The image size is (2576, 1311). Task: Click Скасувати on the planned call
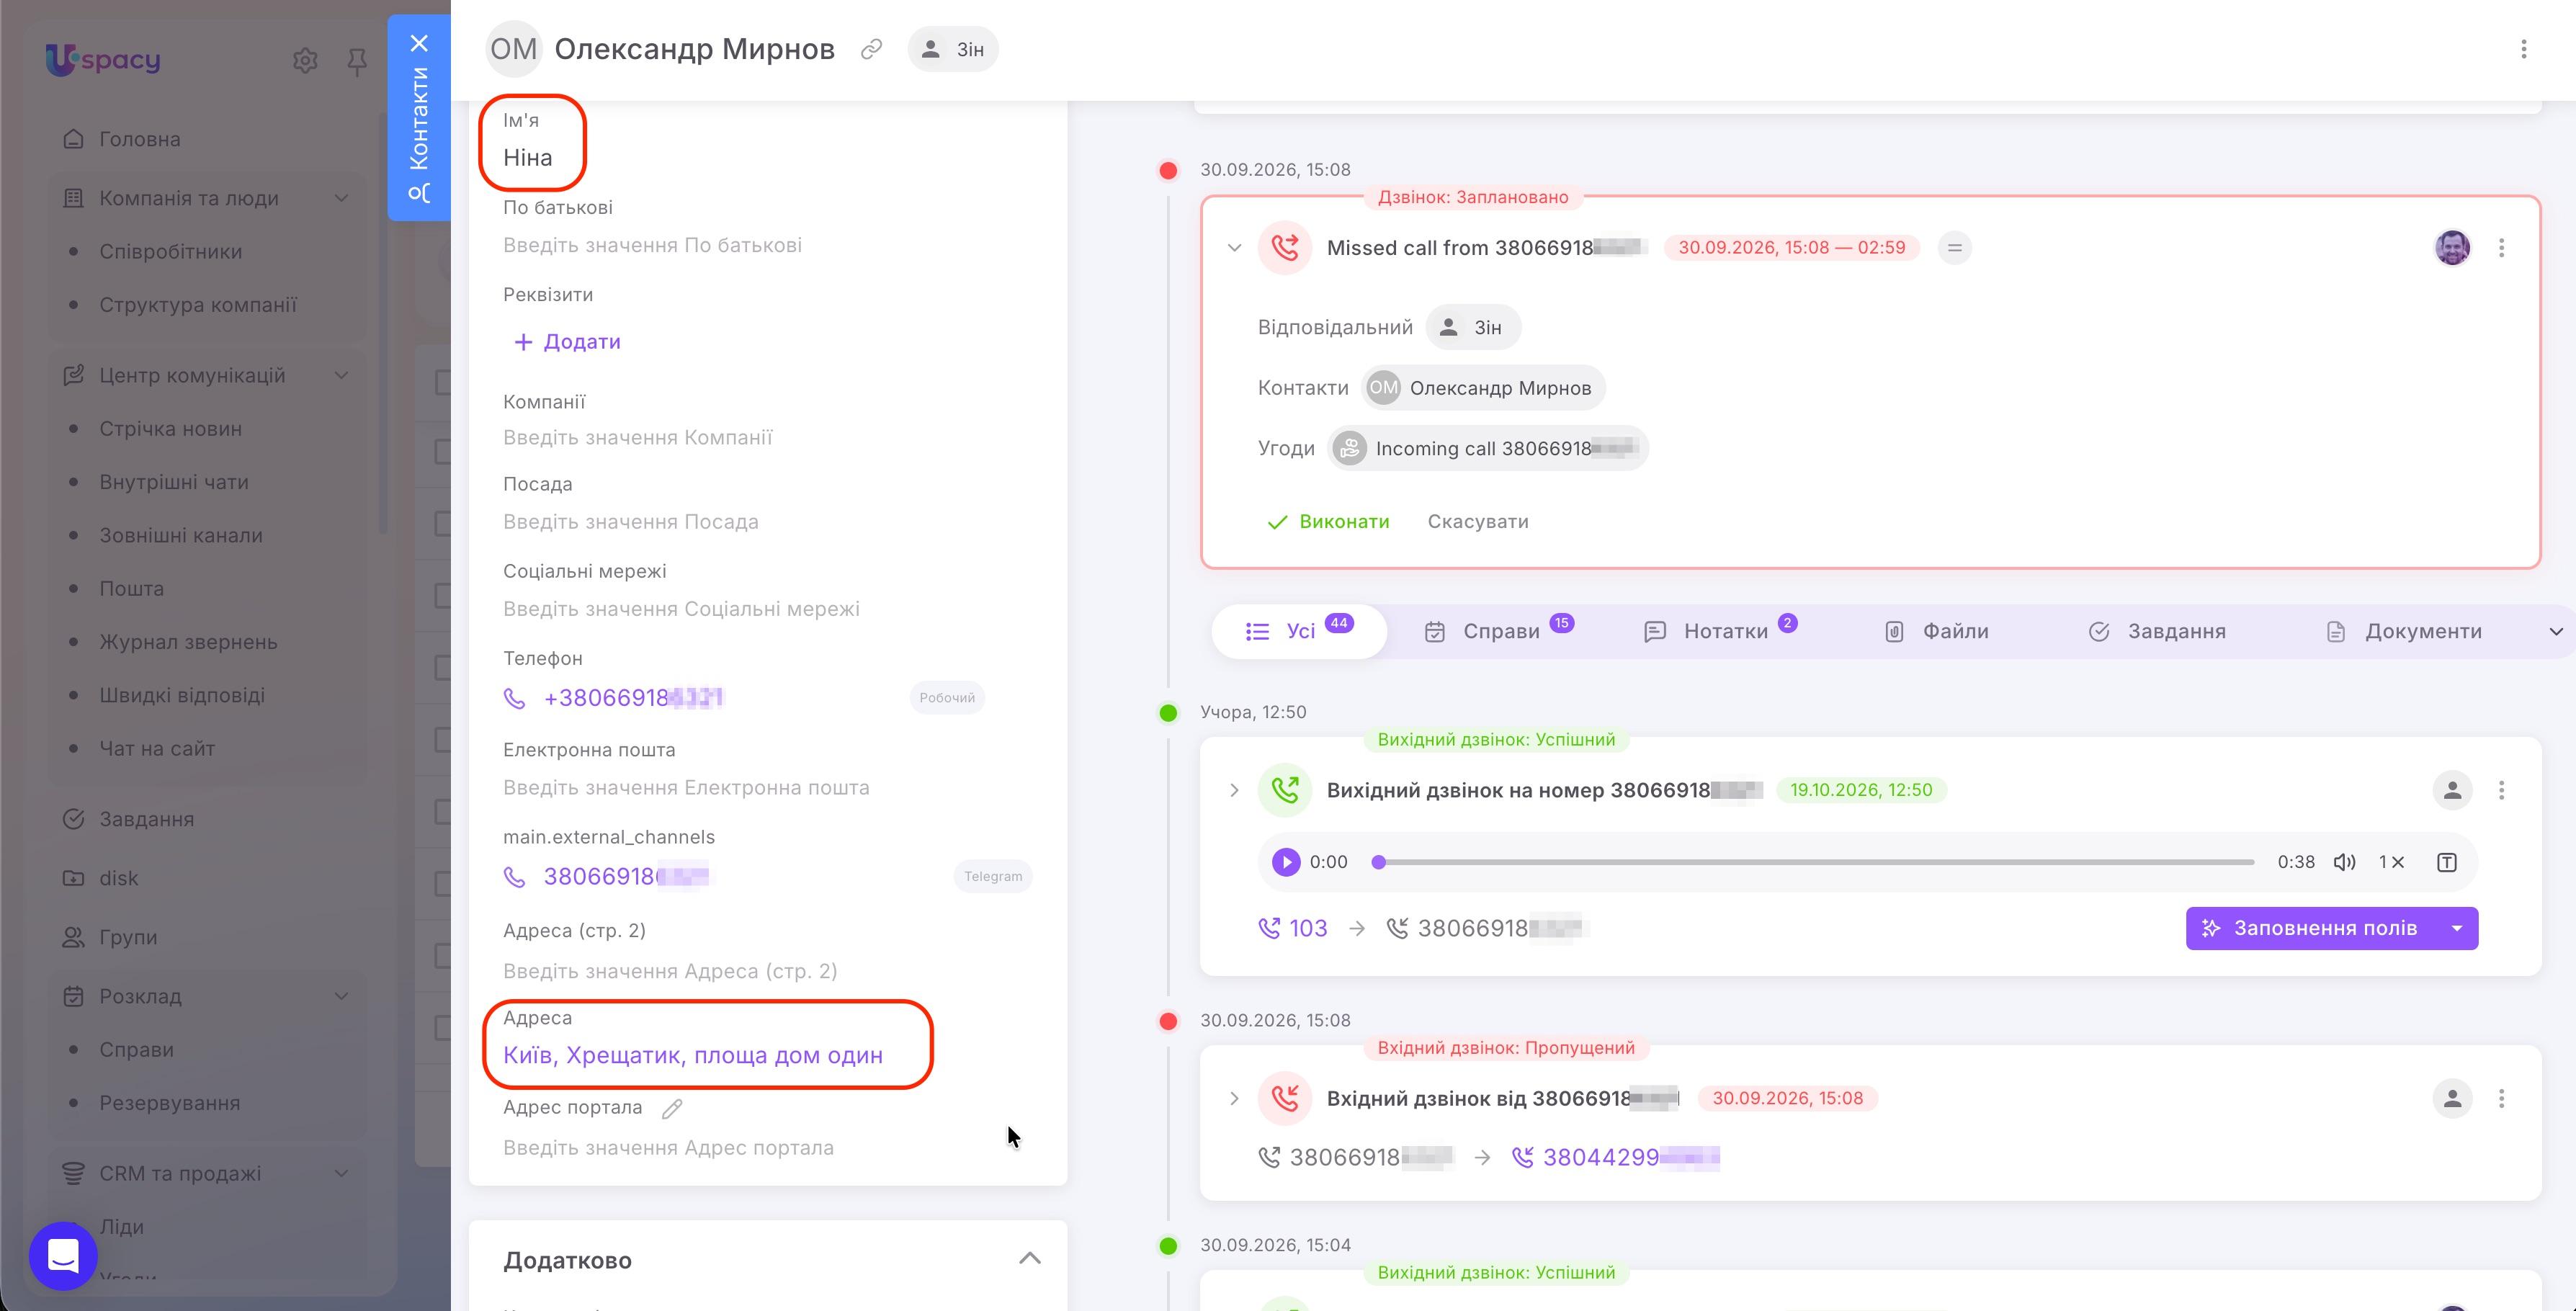(1478, 521)
